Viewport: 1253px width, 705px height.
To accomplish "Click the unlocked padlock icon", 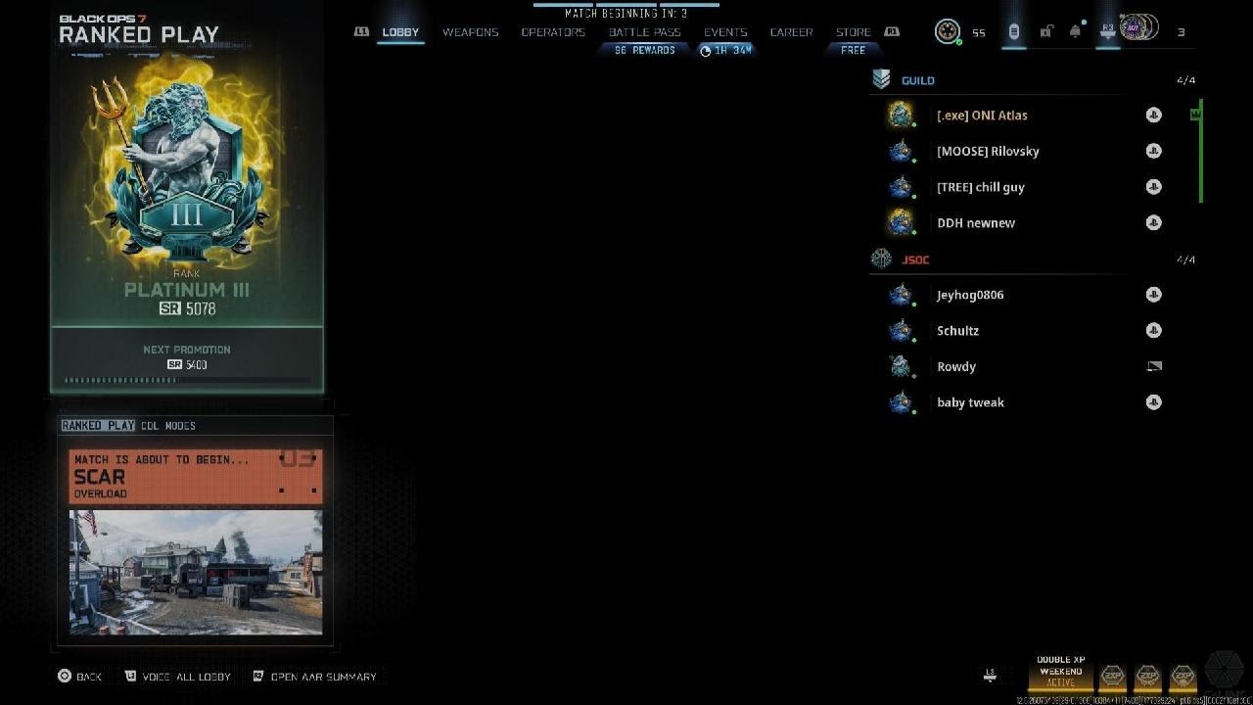I will click(x=1045, y=31).
